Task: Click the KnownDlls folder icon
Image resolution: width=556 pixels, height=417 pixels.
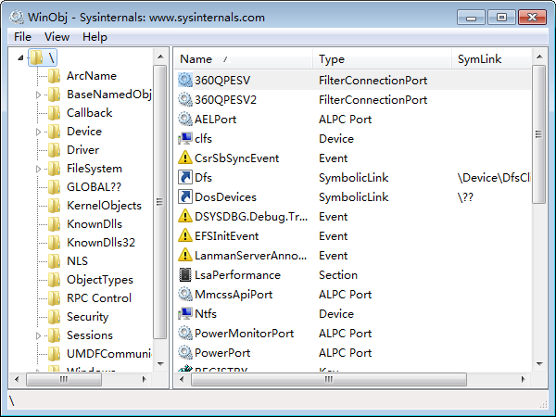Action: [54, 224]
